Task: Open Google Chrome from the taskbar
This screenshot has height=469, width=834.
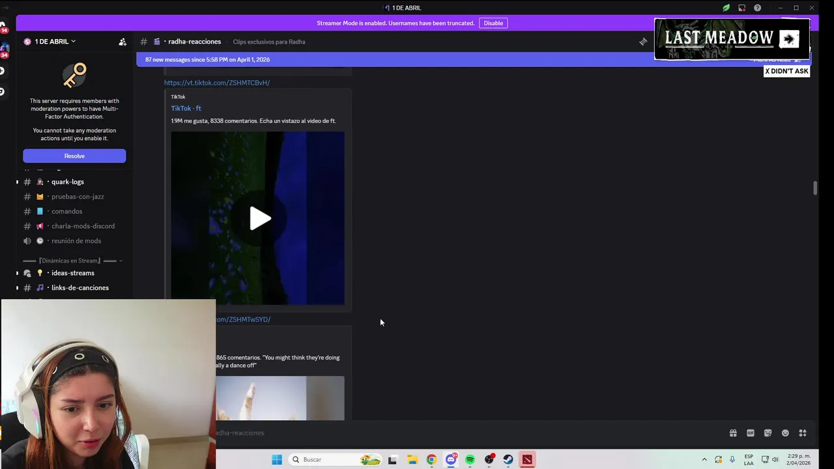Action: pos(431,460)
